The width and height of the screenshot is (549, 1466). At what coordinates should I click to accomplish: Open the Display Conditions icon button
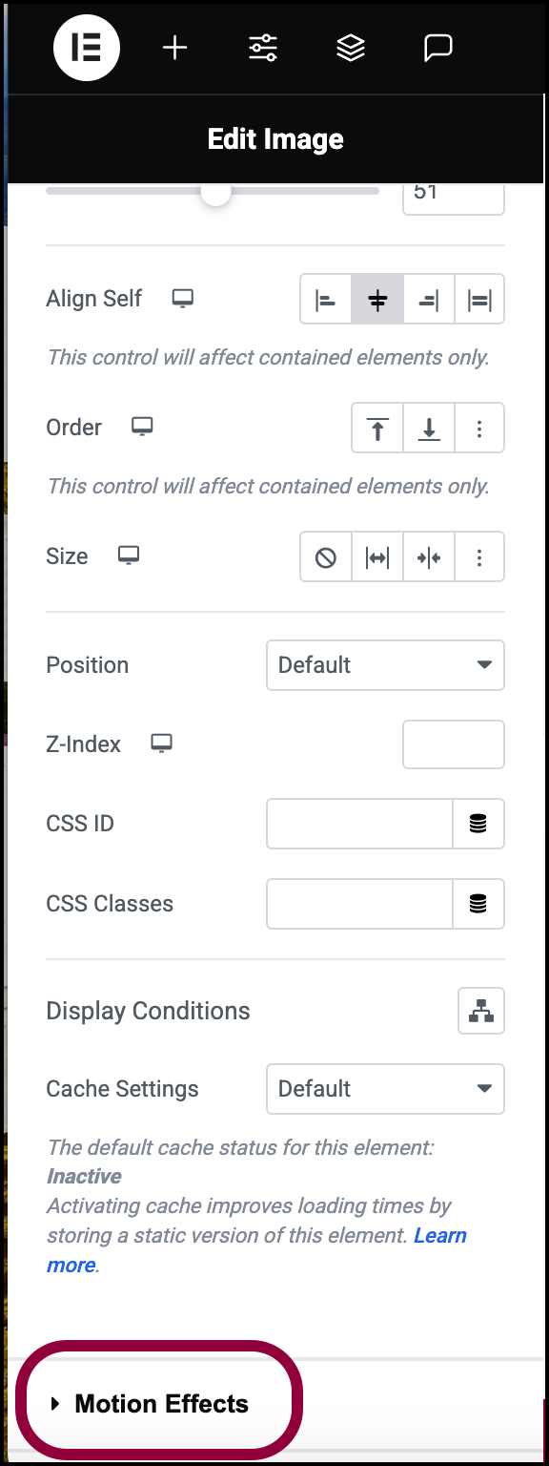[x=481, y=1011]
